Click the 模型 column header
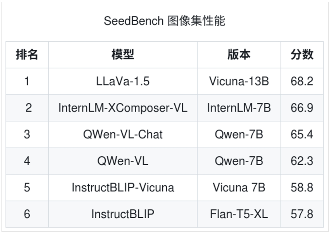The height and width of the screenshot is (235, 332). point(123,55)
